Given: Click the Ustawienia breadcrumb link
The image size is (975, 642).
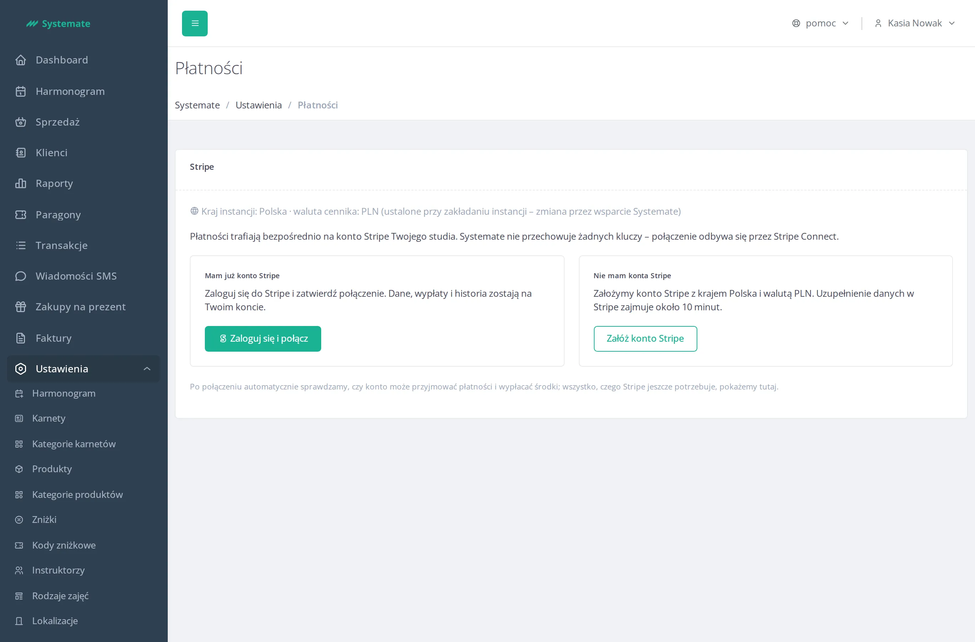Looking at the screenshot, I should coord(258,105).
